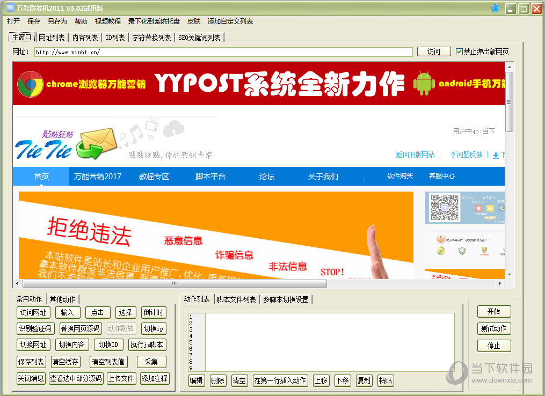Click the 添加注释 button
This screenshot has height=396, width=545.
[x=154, y=378]
